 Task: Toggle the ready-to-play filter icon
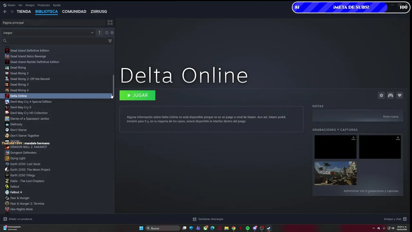[112, 33]
